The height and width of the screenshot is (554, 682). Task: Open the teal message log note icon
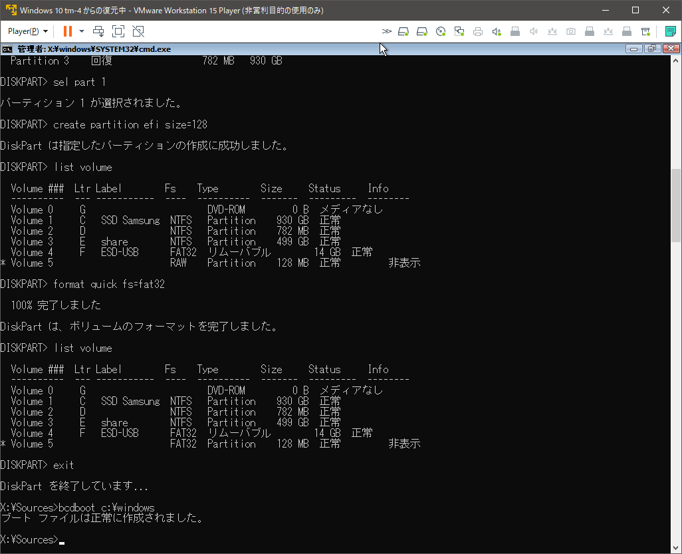pyautogui.click(x=670, y=31)
